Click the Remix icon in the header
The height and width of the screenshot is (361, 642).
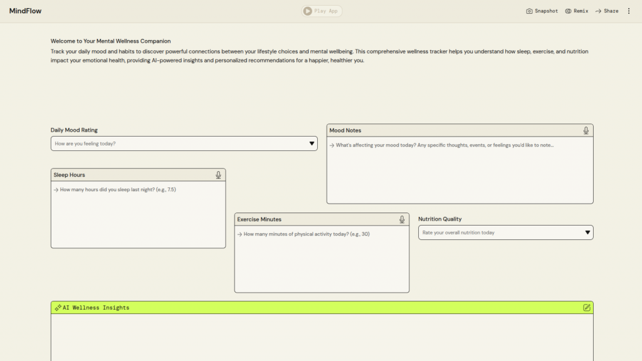tap(568, 11)
